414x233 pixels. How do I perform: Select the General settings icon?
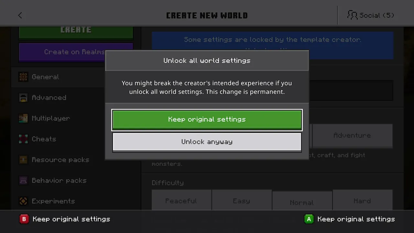tap(23, 77)
